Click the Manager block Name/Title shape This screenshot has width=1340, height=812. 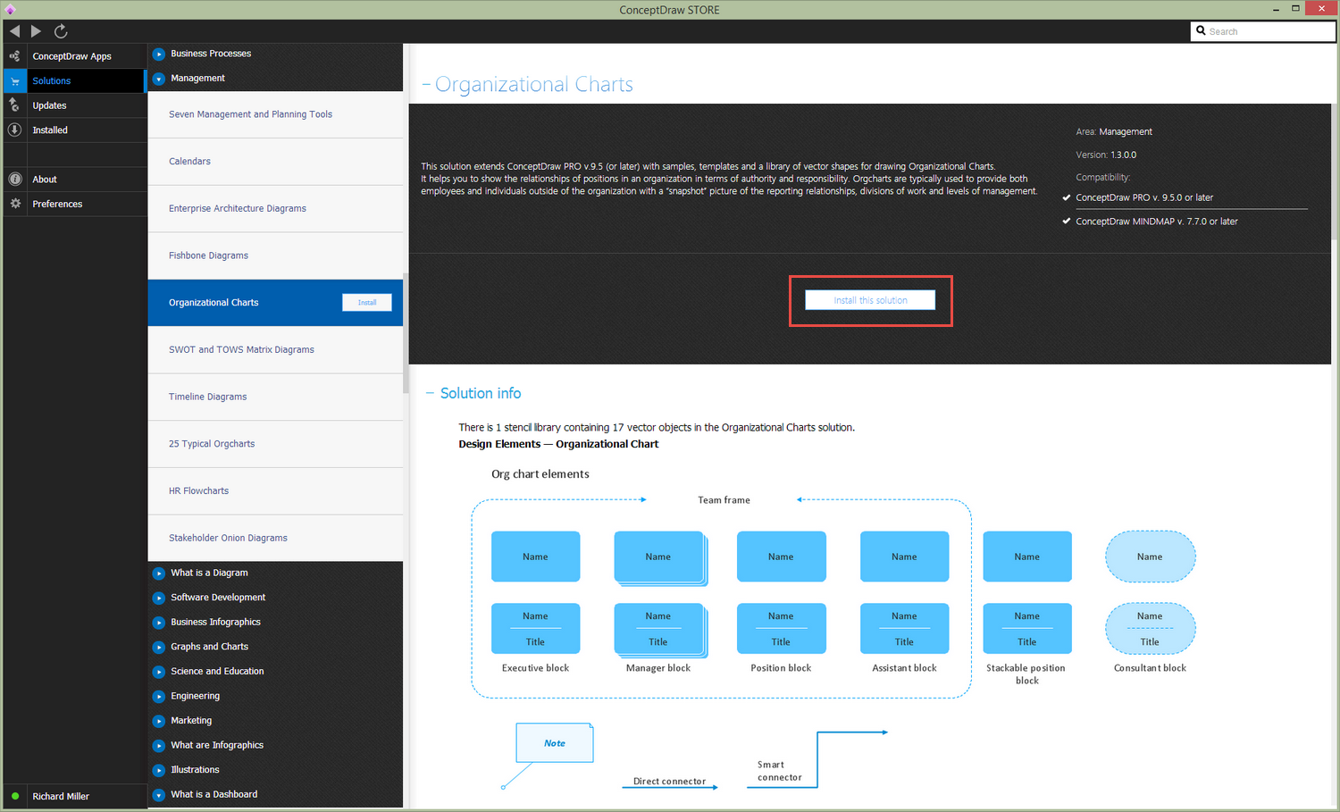tap(660, 630)
